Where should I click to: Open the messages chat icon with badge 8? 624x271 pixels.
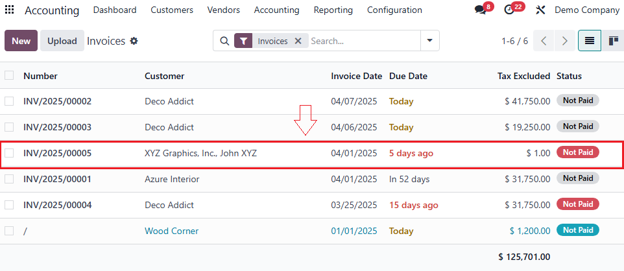481,10
